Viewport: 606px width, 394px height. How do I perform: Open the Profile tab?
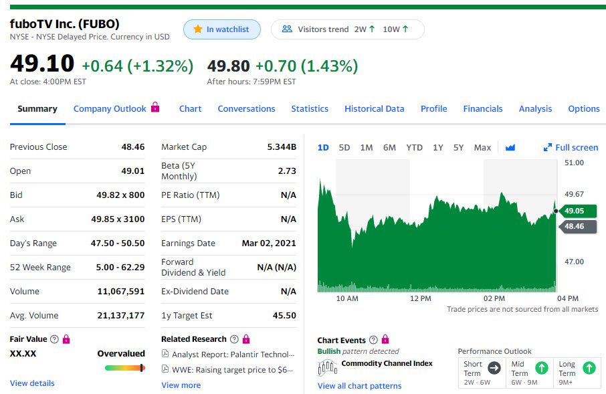point(433,108)
